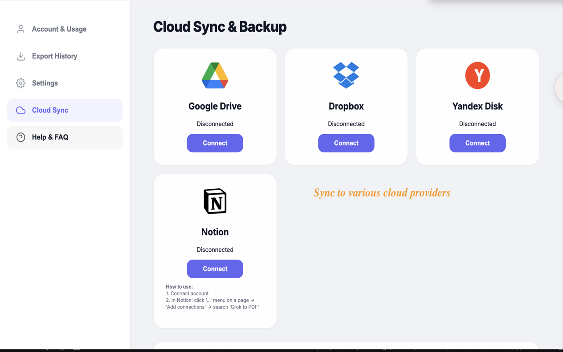
Task: Click the Cloud Sync cloud icon
Action: (21, 110)
